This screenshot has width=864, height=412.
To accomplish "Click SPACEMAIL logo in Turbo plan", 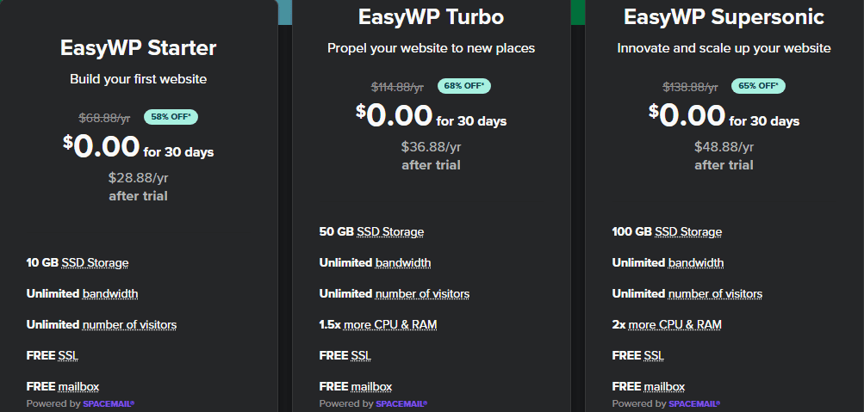I will pos(401,403).
